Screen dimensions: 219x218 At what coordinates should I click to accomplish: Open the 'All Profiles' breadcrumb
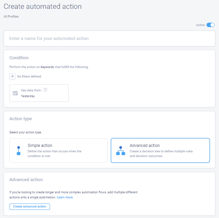(x=11, y=17)
